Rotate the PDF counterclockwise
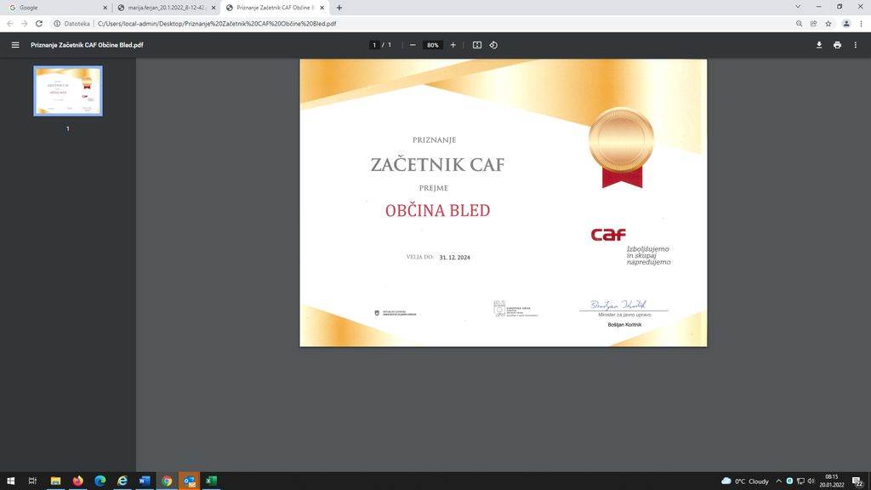This screenshot has height=490, width=871. point(493,45)
